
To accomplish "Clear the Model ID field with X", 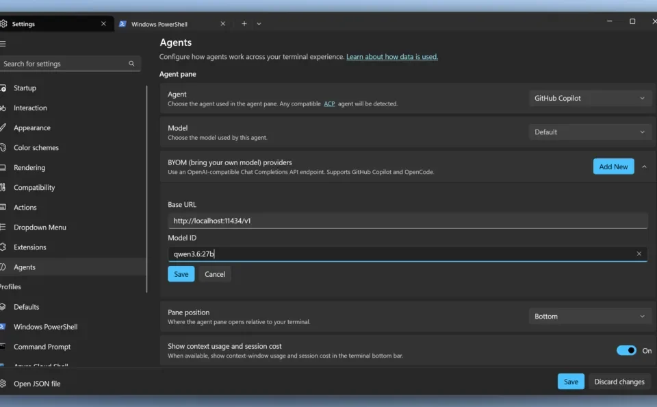I will tap(639, 254).
